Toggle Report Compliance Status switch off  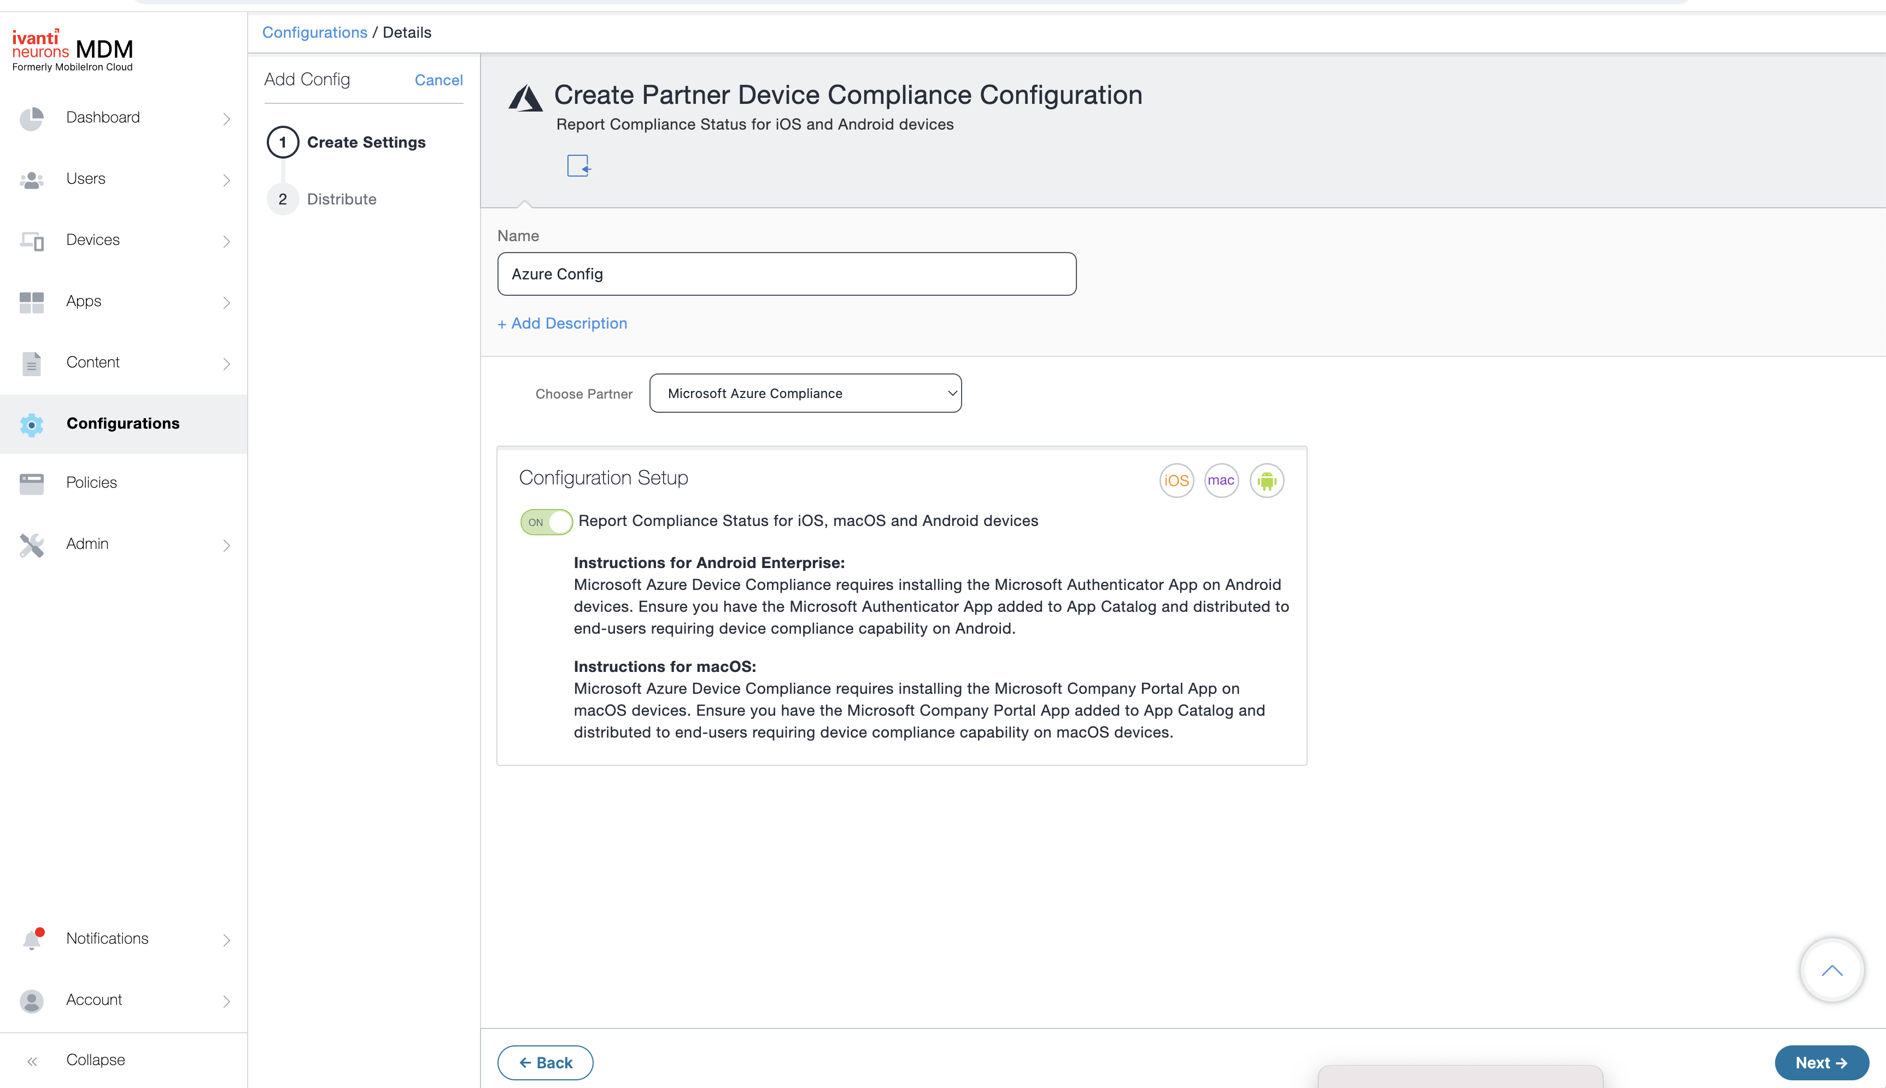pos(546,522)
